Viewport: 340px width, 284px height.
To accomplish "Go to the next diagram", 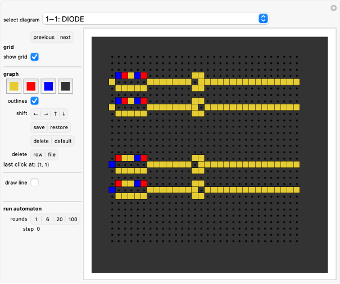I will point(65,38).
